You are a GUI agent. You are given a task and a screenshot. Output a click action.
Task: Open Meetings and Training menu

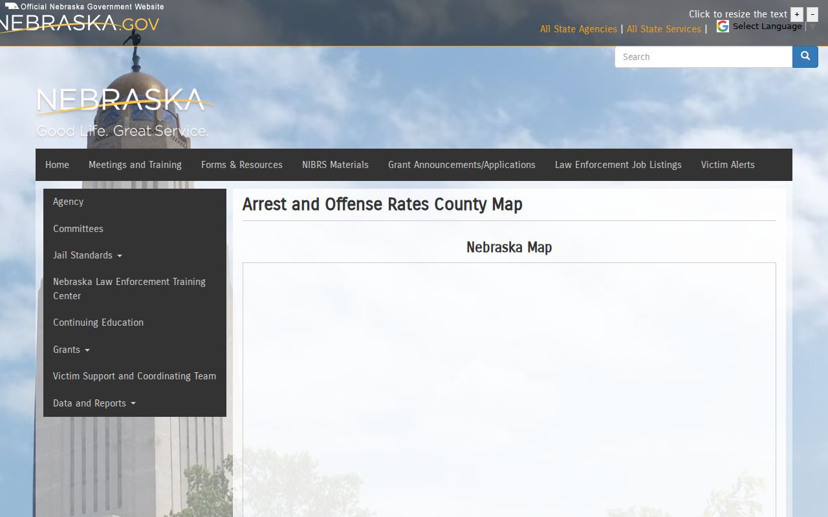[x=135, y=165]
